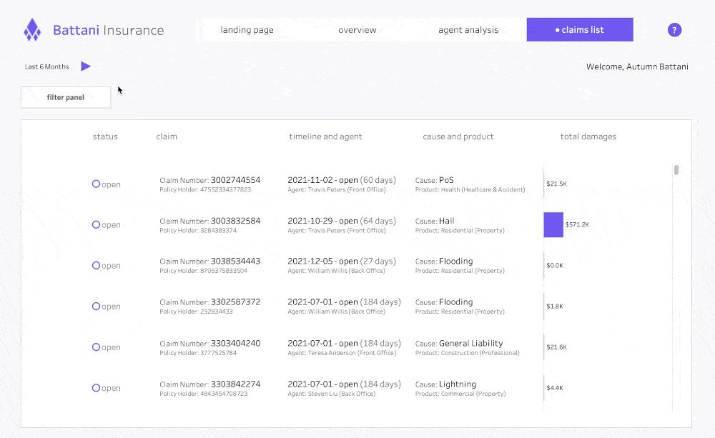Open the help question mark icon
This screenshot has width=715, height=438.
(x=674, y=30)
